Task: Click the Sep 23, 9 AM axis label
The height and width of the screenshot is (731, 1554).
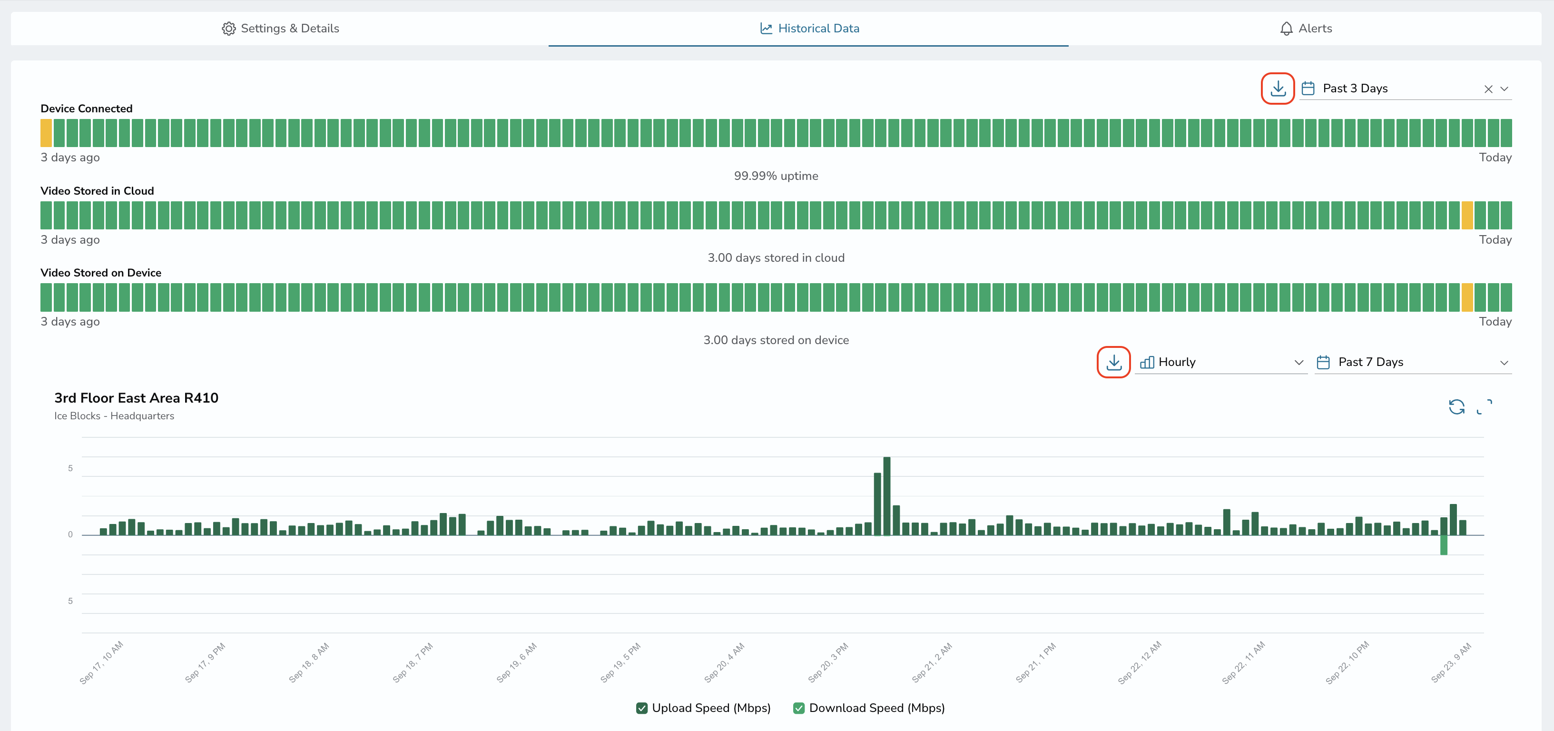Action: (1451, 663)
